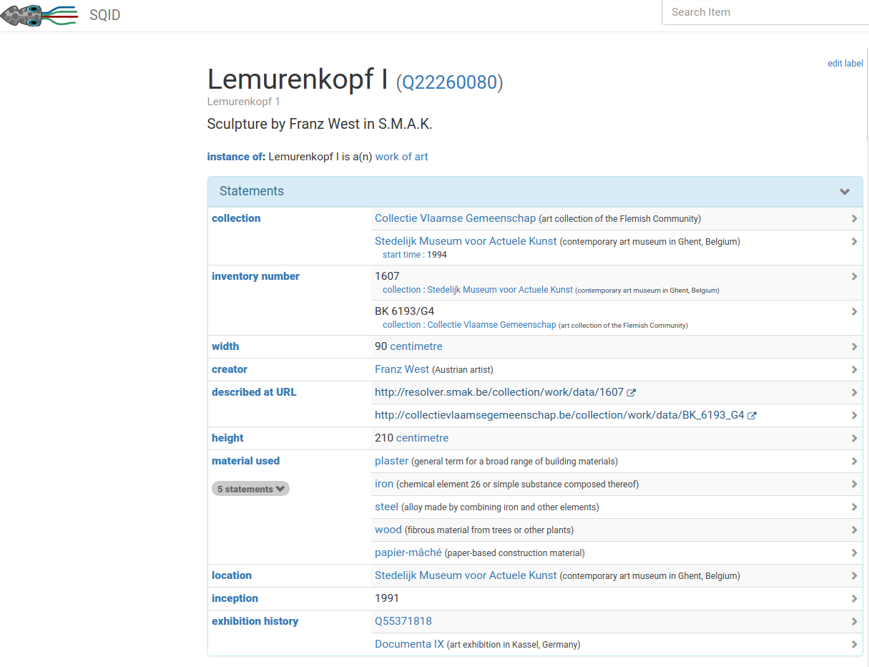Open the Q55371818 exhibition link
Screen dimensions: 869x667
[403, 621]
